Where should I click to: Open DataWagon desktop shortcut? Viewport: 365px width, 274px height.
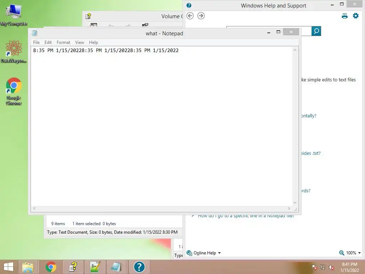[14, 51]
